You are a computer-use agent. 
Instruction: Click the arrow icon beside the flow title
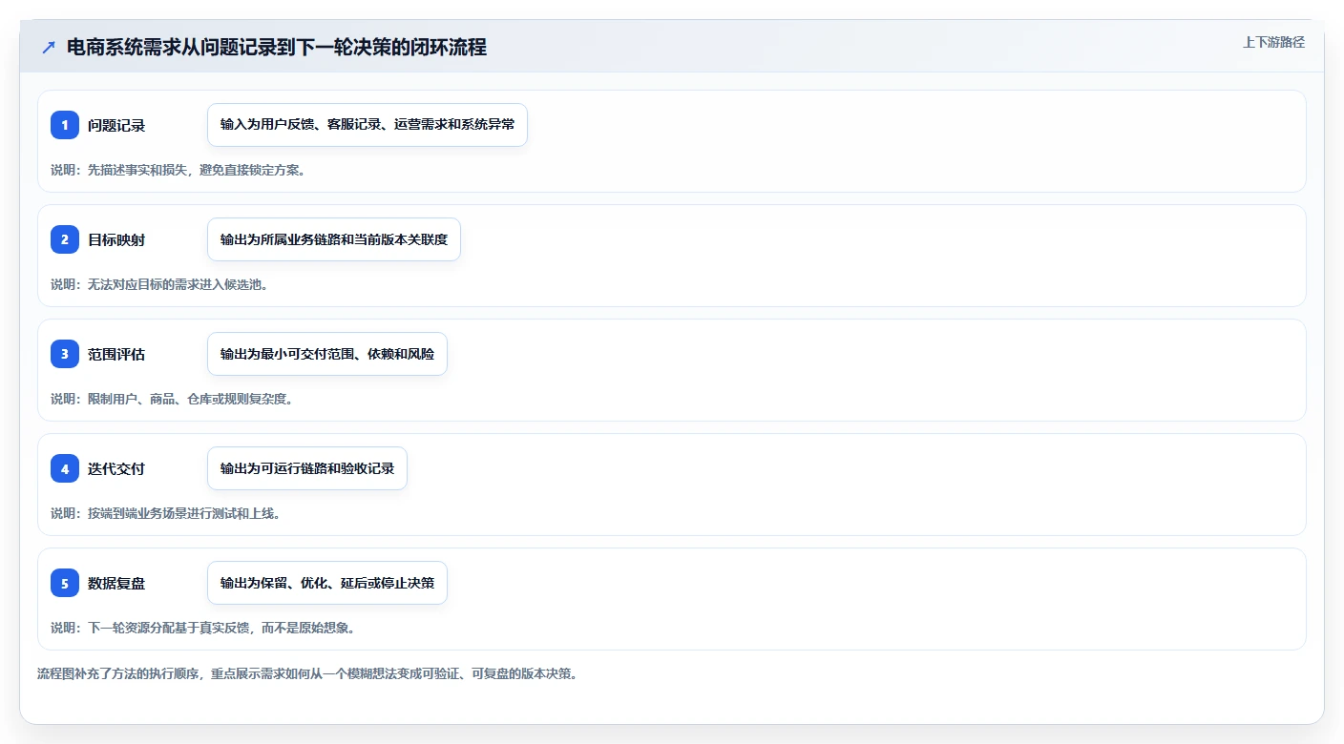tap(49, 48)
